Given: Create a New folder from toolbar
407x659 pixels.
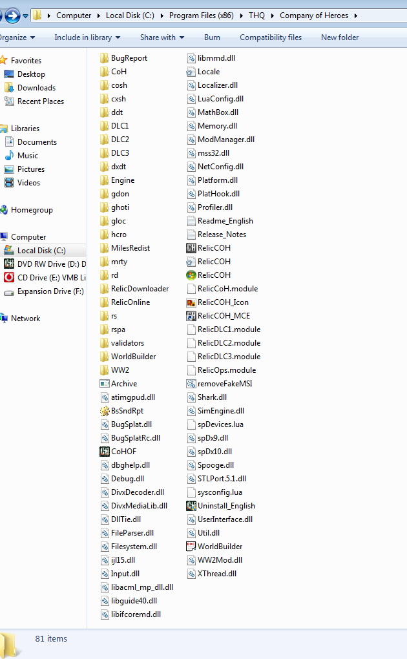Looking at the screenshot, I should (340, 37).
